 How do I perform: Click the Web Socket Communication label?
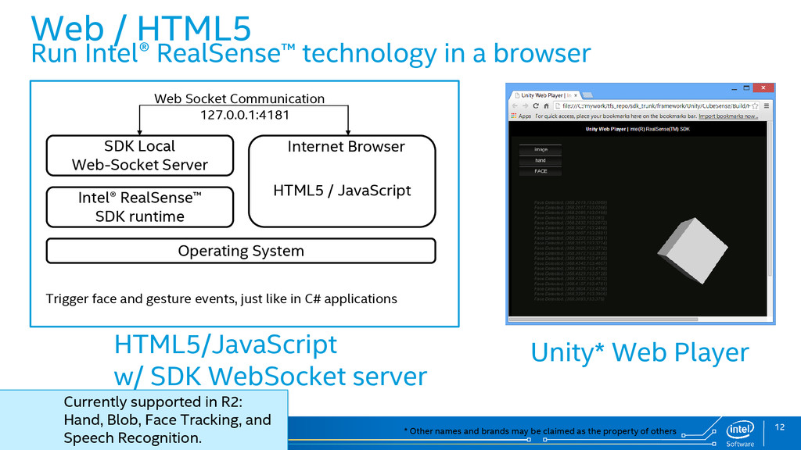point(239,98)
